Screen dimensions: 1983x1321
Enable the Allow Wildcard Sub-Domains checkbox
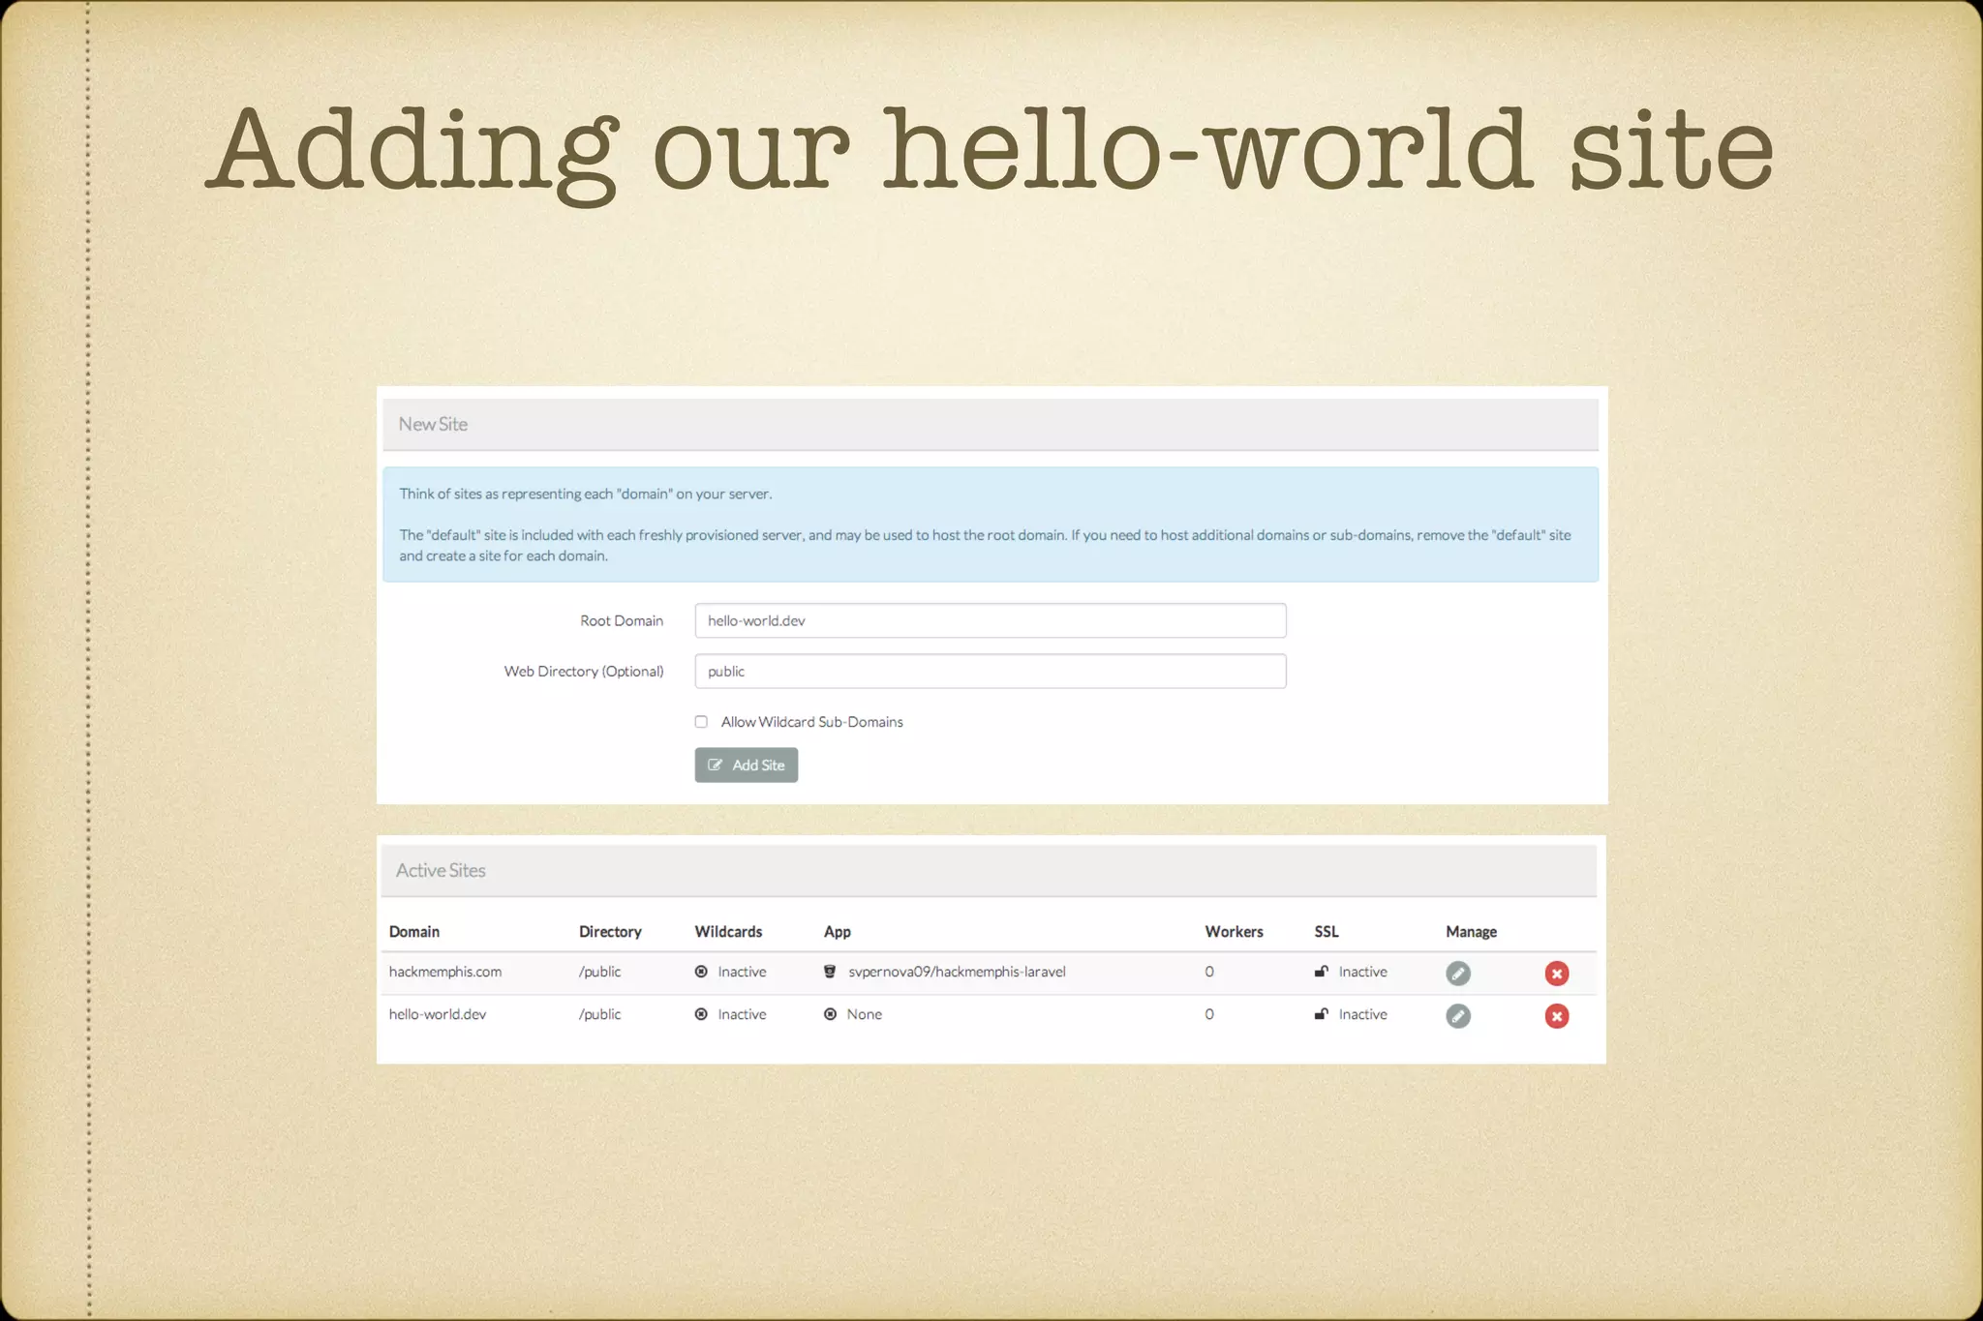tap(701, 721)
